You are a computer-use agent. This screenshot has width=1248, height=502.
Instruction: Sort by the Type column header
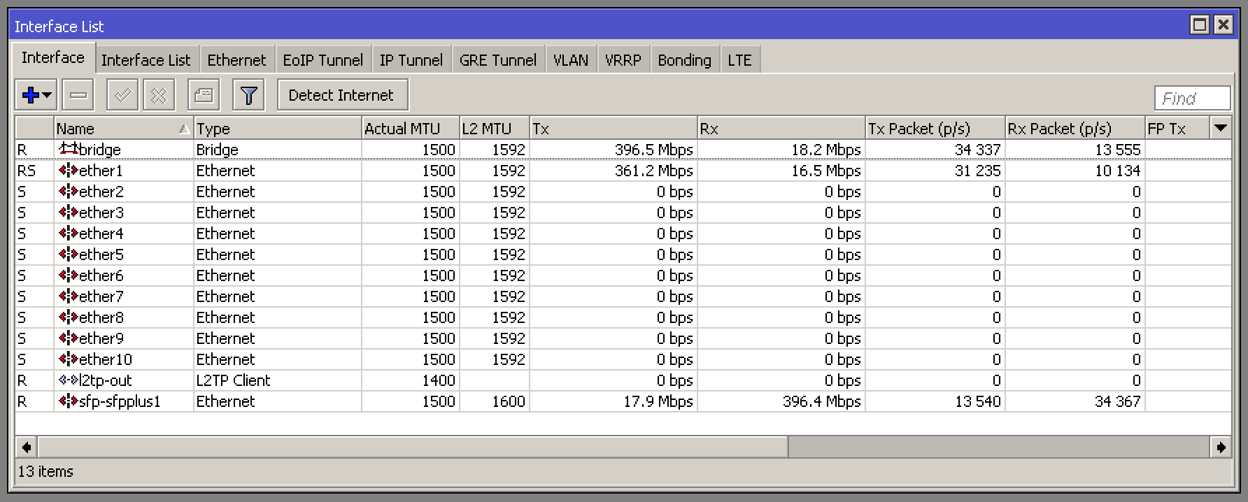point(277,128)
